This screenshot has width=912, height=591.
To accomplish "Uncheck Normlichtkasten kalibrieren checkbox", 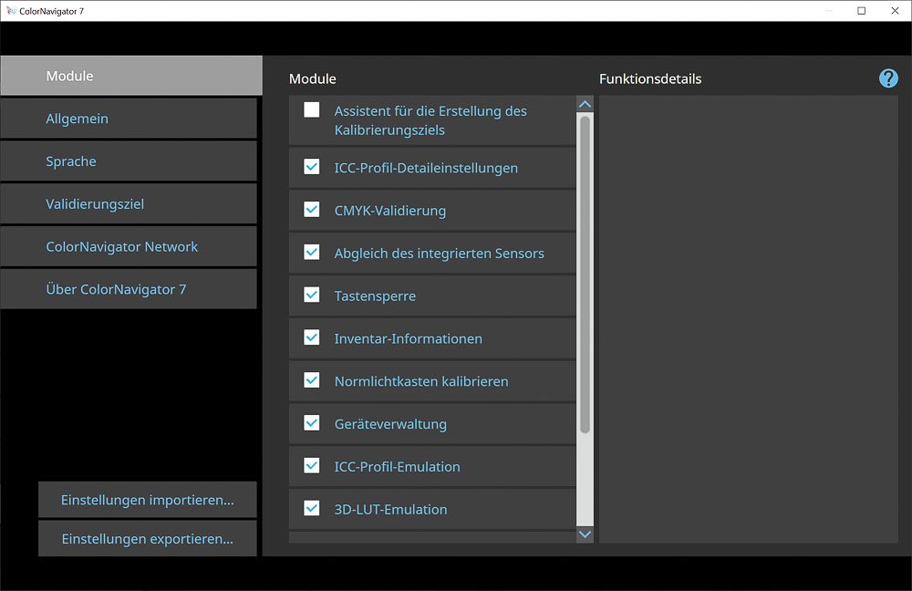I will (x=312, y=380).
